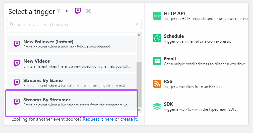This screenshot has width=253, height=133.
Task: Click the scroll up arrow of source list
Action: (x=139, y=35)
